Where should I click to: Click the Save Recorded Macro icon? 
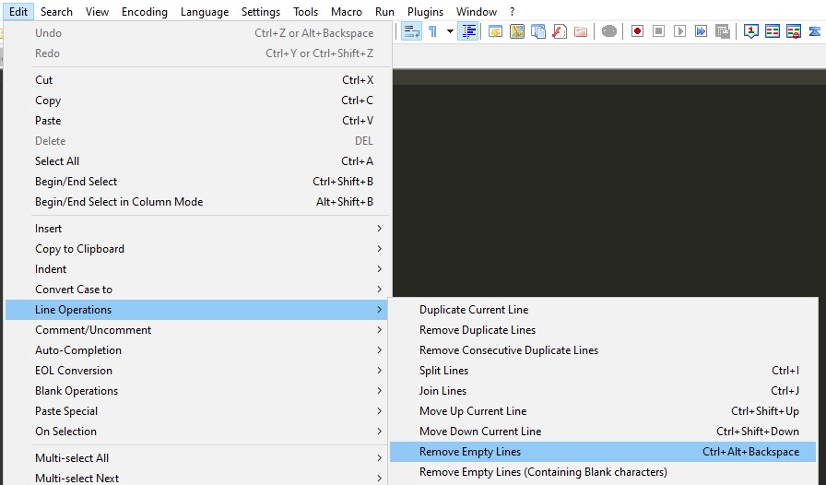(x=723, y=31)
